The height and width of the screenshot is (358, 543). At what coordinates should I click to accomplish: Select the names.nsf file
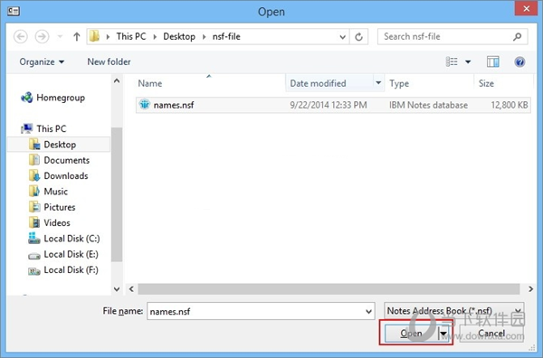point(333,105)
